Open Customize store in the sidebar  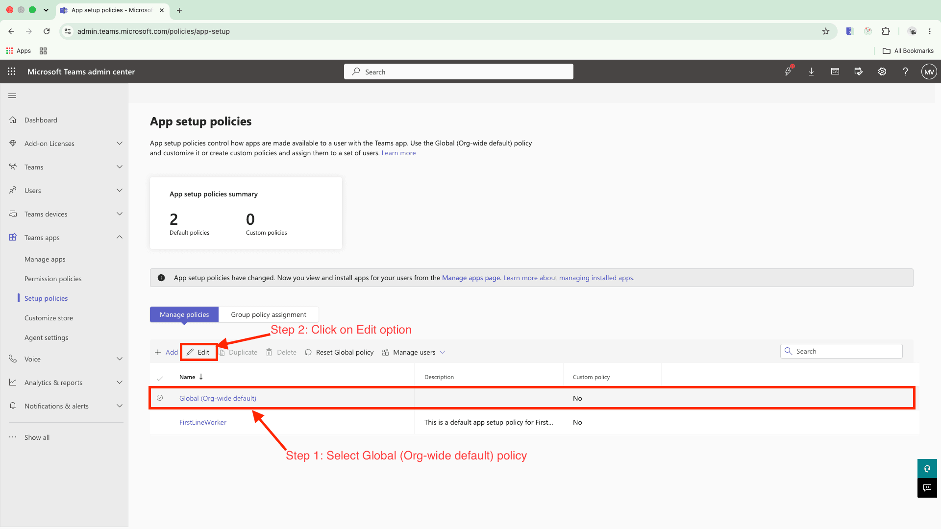[49, 318]
